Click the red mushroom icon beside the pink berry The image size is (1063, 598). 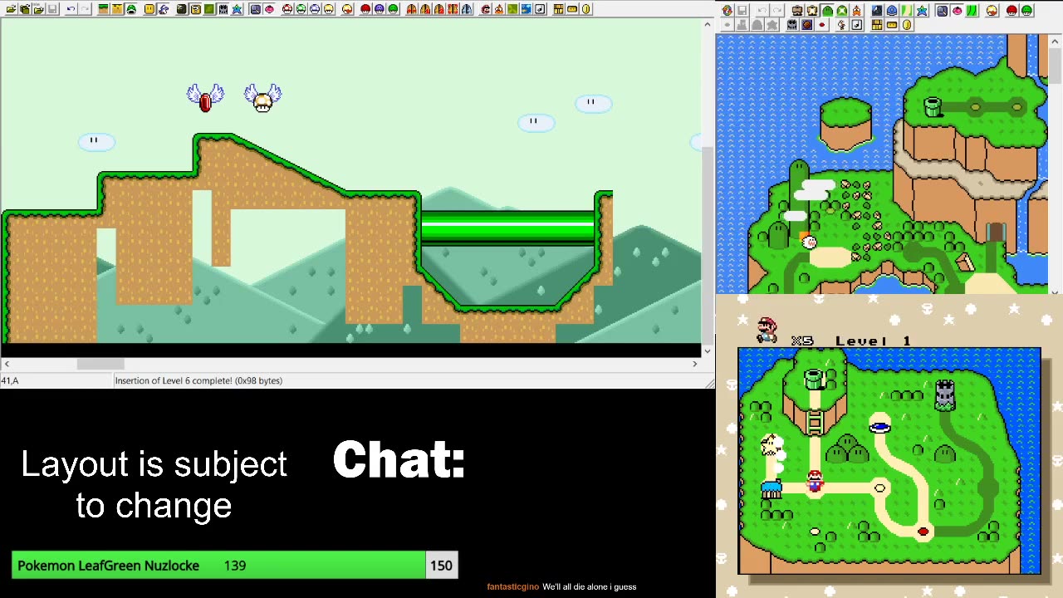coord(287,9)
